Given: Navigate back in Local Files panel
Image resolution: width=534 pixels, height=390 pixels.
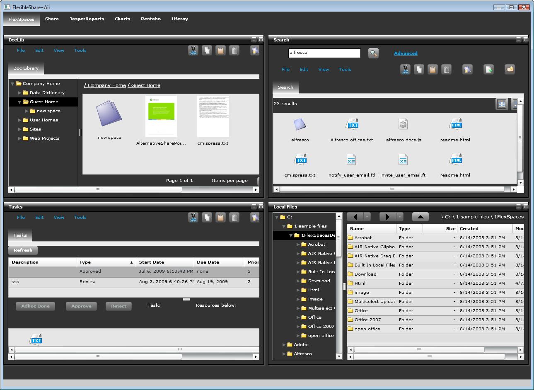Looking at the screenshot, I should coord(355,217).
